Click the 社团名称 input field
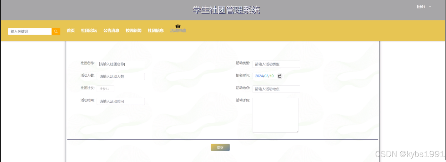446x162 pixels. (121, 64)
